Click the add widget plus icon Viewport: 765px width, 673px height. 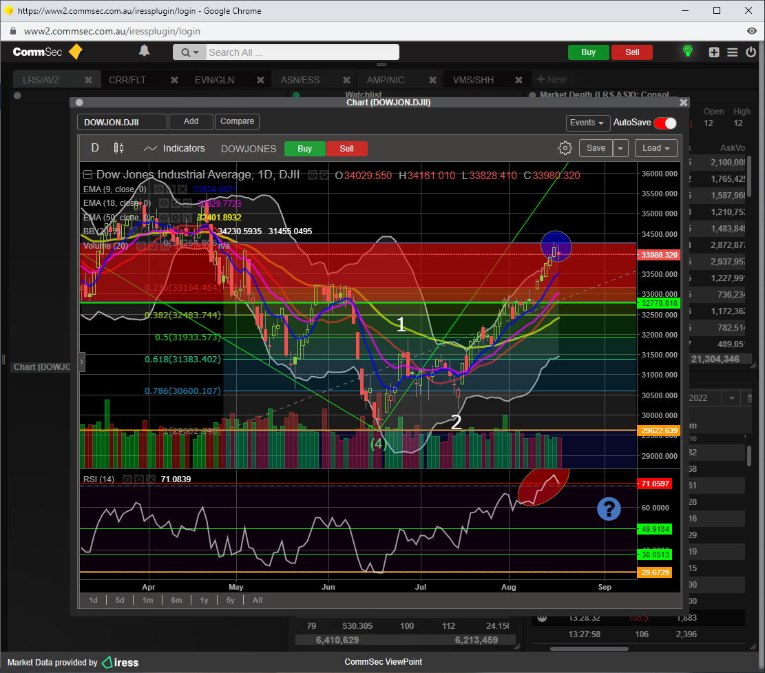714,52
